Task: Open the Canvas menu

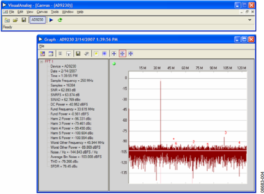Action: [x=42, y=12]
